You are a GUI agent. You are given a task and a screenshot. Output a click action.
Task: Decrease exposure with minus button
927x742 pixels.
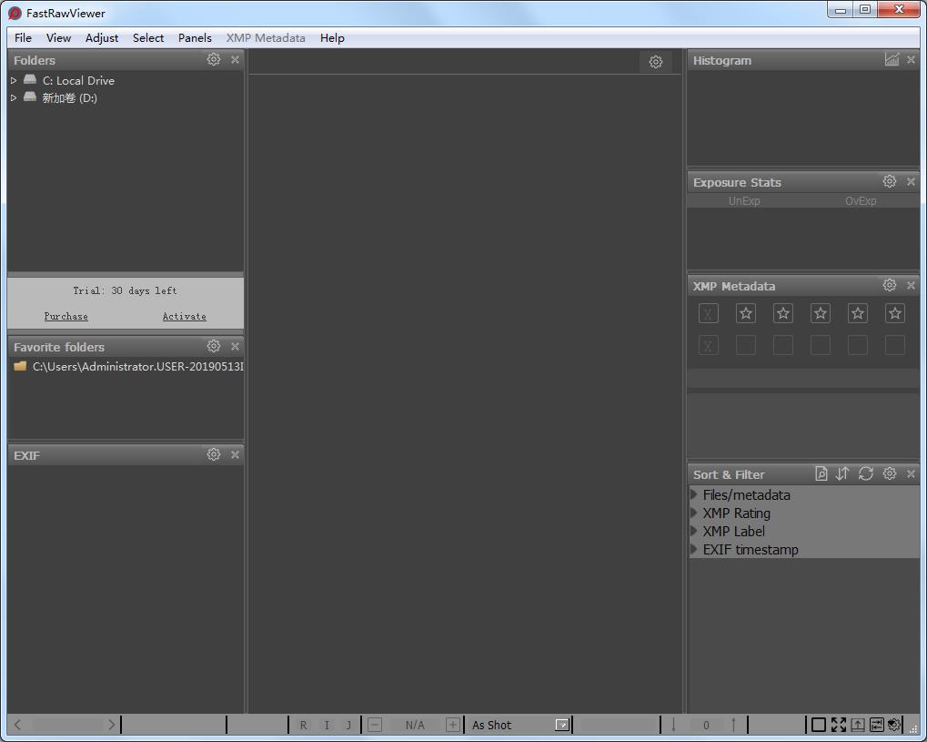click(x=375, y=725)
